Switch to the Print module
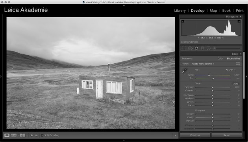This screenshot has width=248, height=142. (x=240, y=11)
